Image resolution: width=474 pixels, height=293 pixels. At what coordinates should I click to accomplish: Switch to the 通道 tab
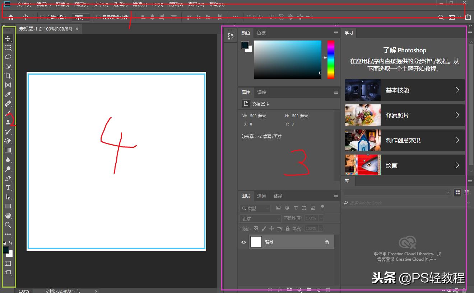[261, 196]
